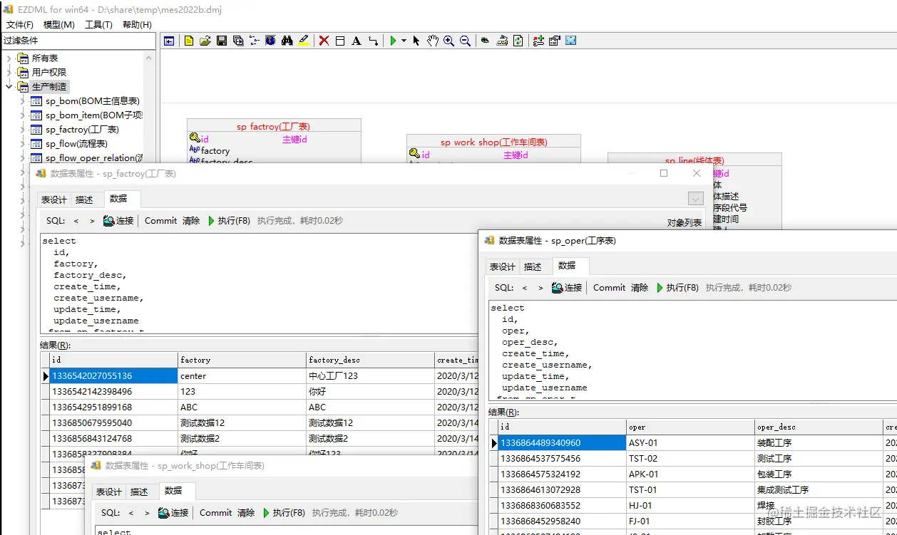Click the open folder toolbar icon

point(205,41)
